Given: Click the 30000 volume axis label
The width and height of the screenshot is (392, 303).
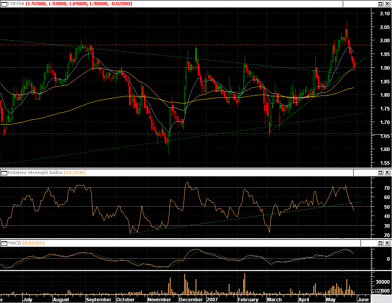Looking at the screenshot, I should point(382,282).
